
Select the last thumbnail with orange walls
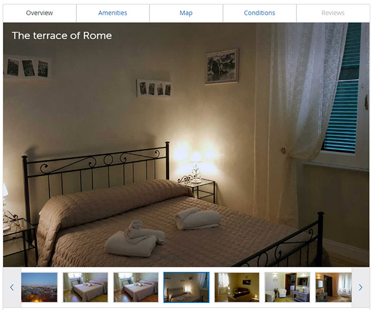pos(333,287)
